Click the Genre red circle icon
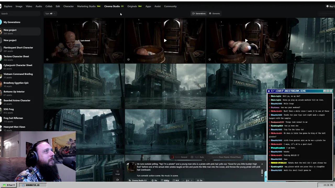 pos(172,157)
